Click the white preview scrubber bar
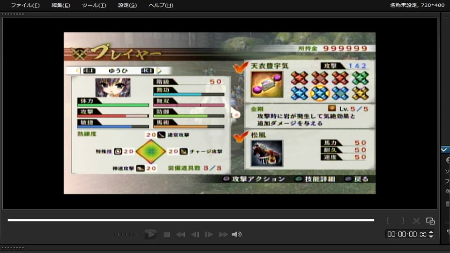The image size is (450, 253). (x=191, y=220)
